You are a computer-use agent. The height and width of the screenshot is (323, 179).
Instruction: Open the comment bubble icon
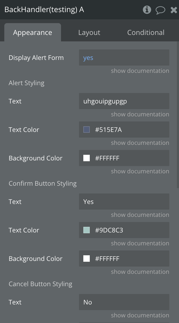(x=160, y=10)
